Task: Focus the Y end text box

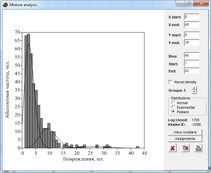Action: pyautogui.click(x=191, y=43)
